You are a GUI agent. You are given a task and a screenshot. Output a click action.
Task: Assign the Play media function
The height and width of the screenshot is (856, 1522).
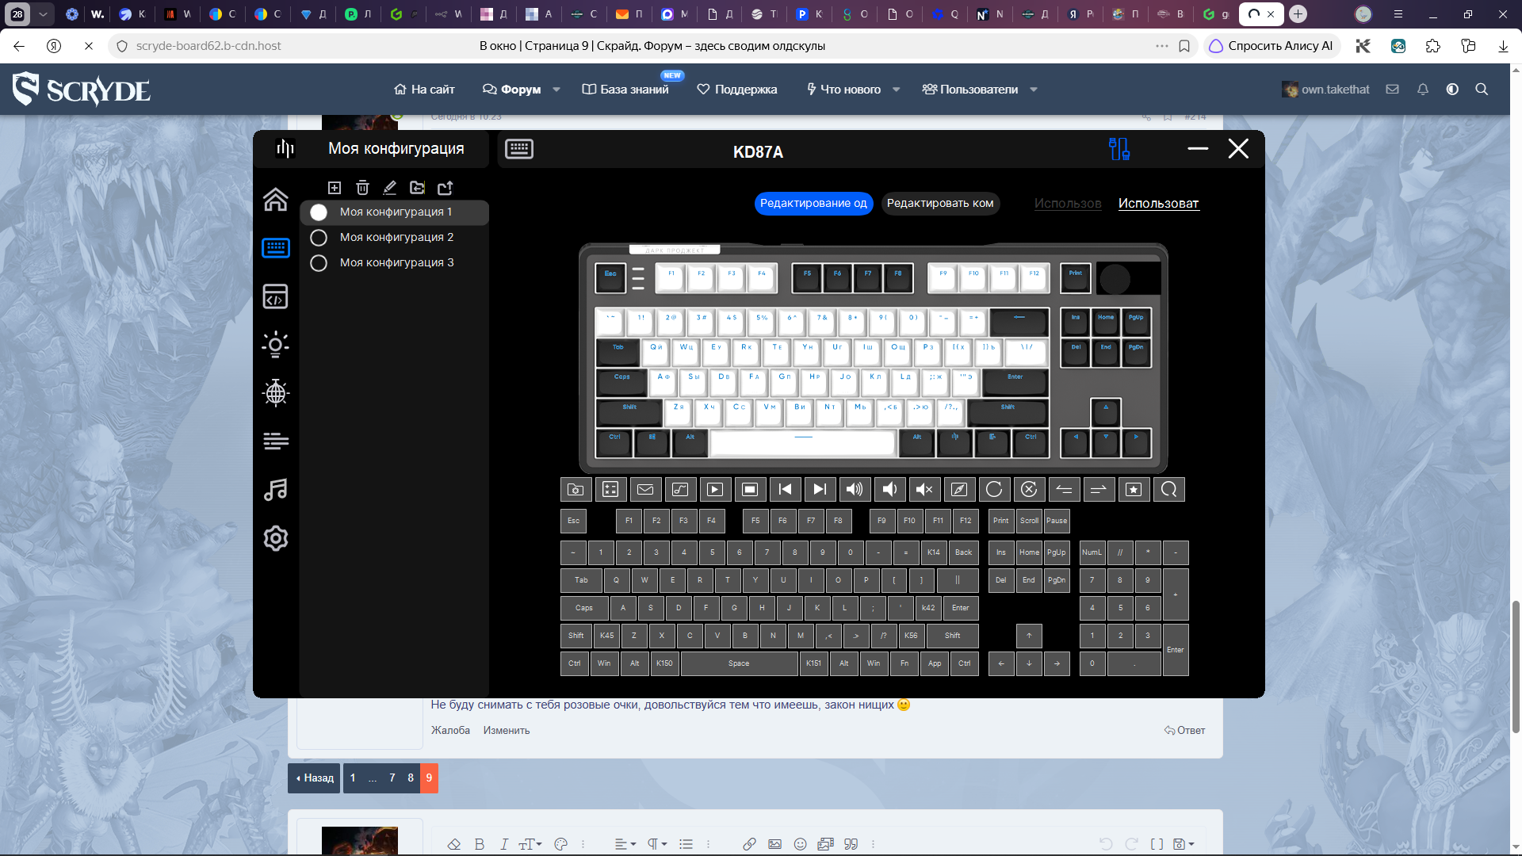(x=715, y=489)
